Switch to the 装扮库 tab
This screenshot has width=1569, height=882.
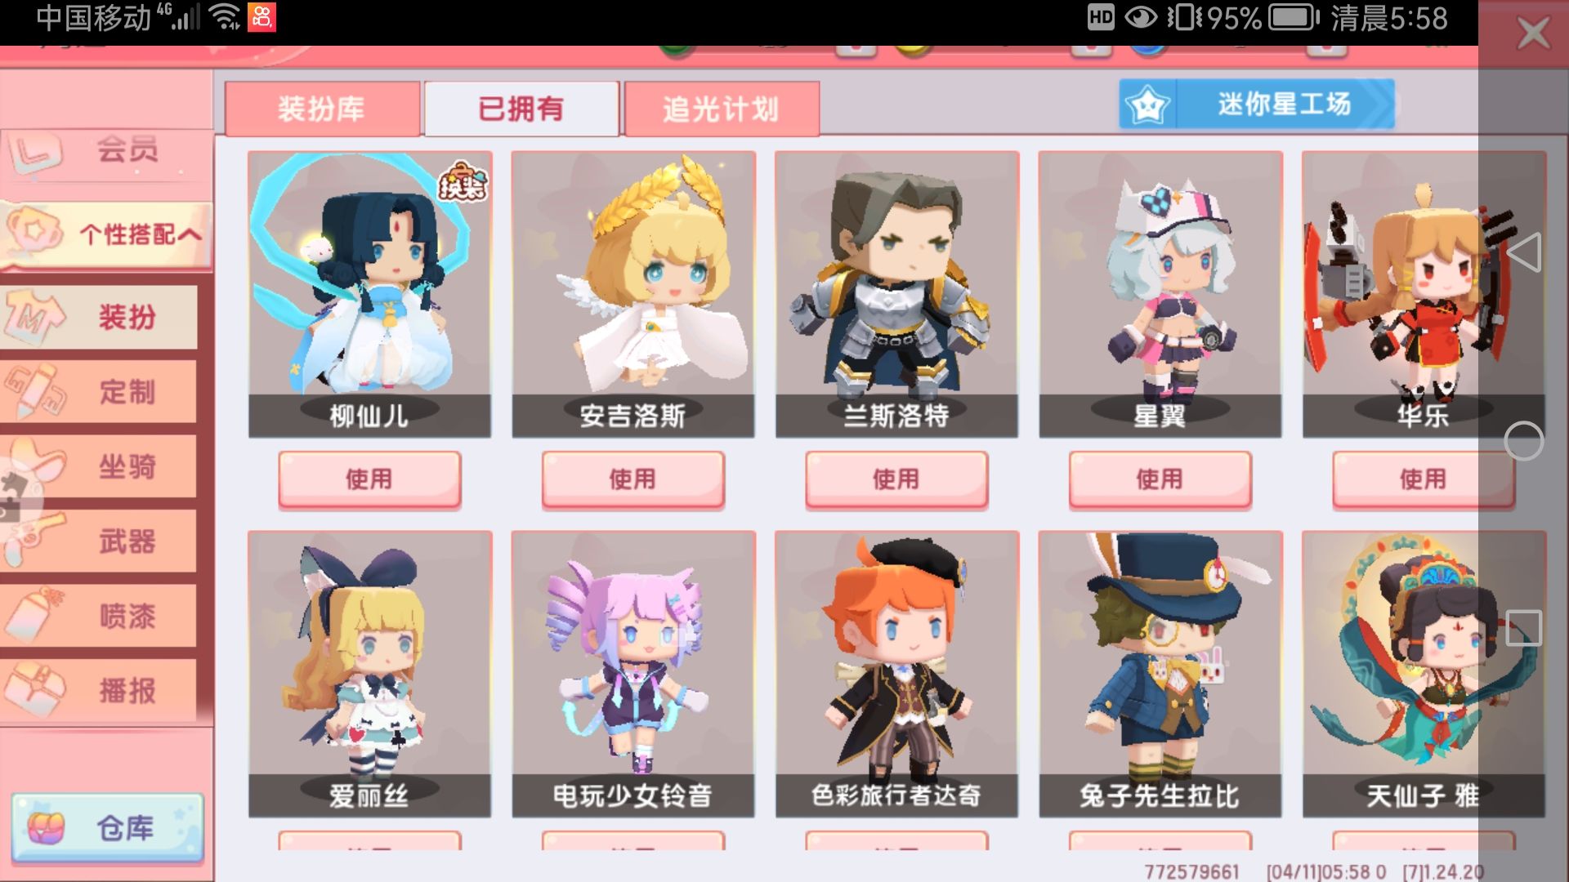[x=322, y=109]
